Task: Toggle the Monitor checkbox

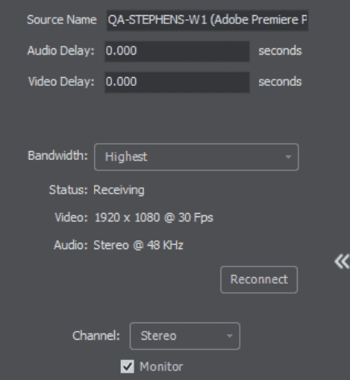Action: click(x=127, y=366)
